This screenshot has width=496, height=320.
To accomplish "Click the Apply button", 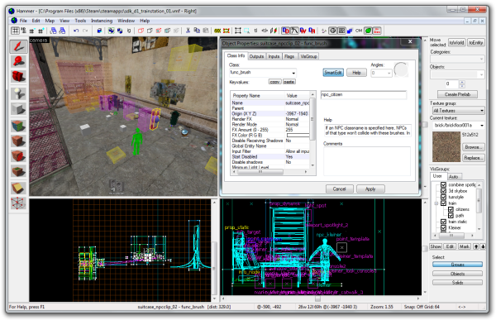I will coord(370,189).
